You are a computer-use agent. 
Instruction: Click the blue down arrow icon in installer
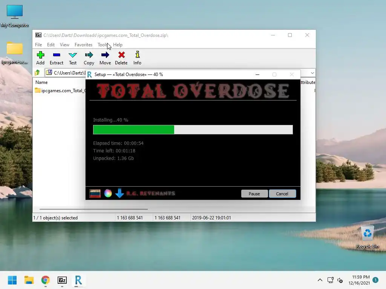(119, 193)
